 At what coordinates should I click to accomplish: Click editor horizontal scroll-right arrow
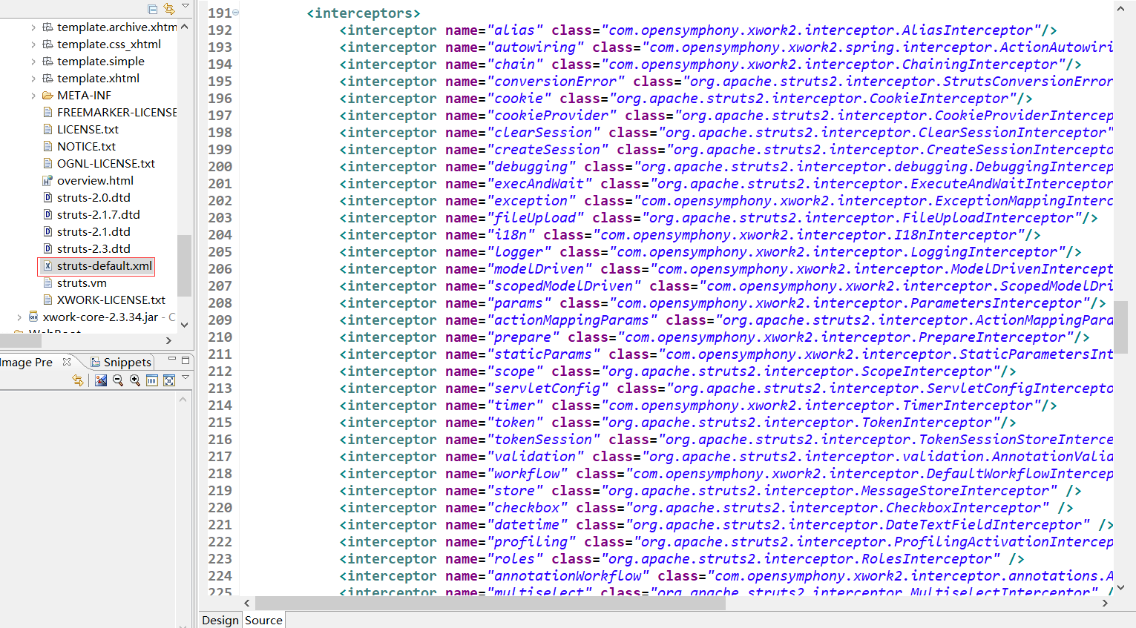(1105, 603)
